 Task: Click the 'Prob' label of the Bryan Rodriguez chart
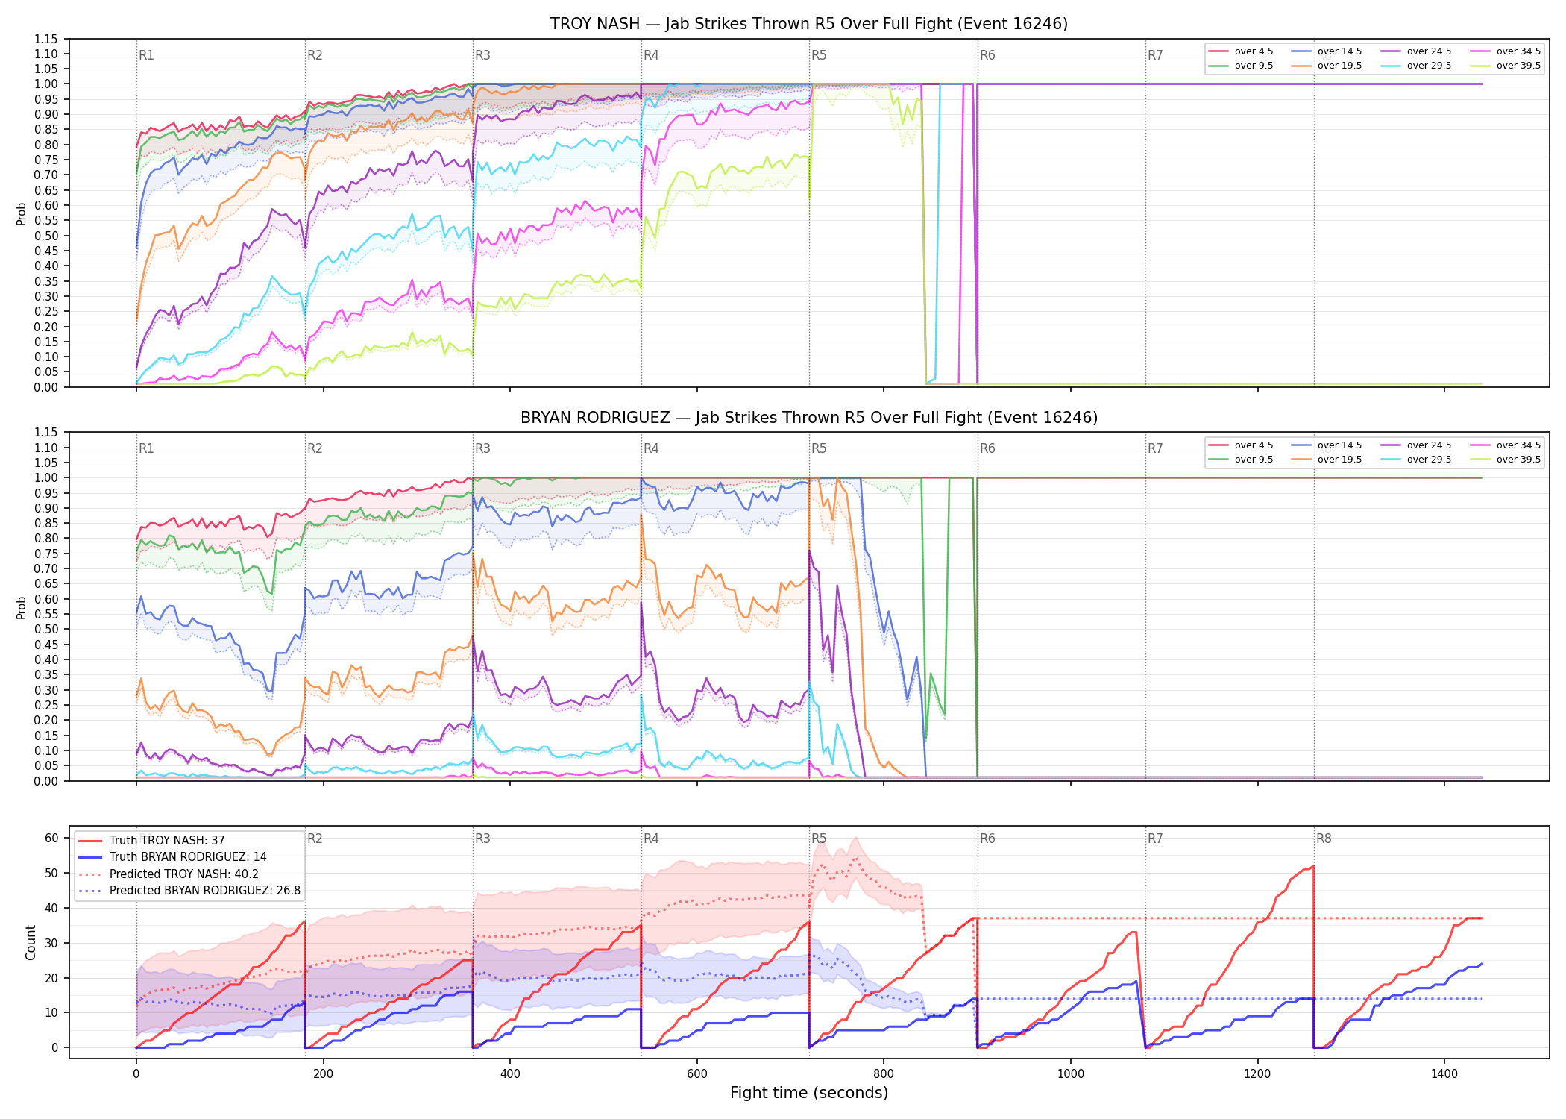pos(22,607)
